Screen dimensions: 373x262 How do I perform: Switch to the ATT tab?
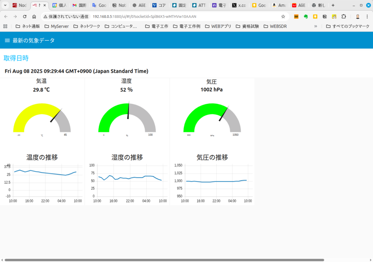pos(199,5)
